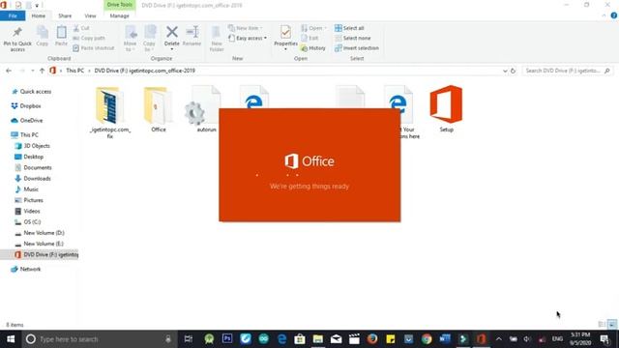Screen dimensions: 619x348
Task: Click Open in ribbon
Action: click(x=313, y=28)
